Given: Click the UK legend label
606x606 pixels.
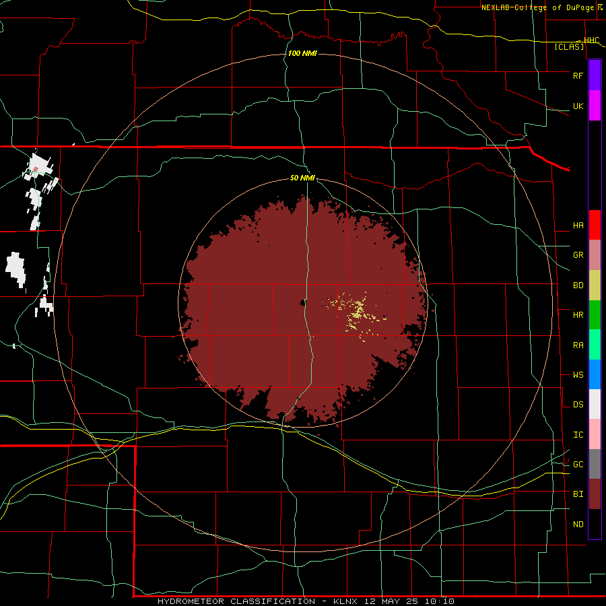Looking at the screenshot, I should (578, 106).
